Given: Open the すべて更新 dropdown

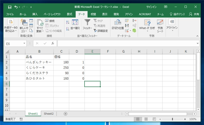Looking at the screenshot, I should tap(40, 31).
